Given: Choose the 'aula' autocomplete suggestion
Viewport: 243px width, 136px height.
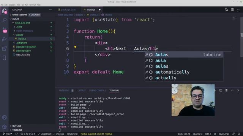Looking at the screenshot, I should [184, 60].
